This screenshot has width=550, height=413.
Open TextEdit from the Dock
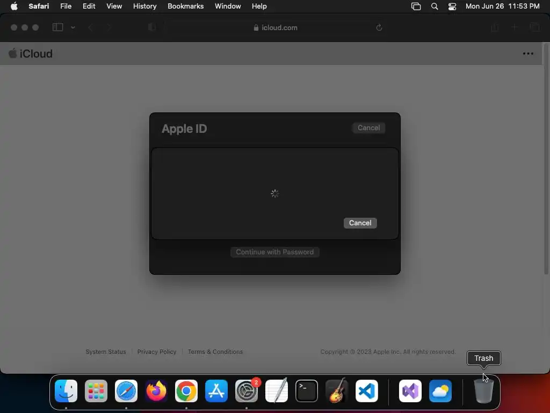point(277,391)
